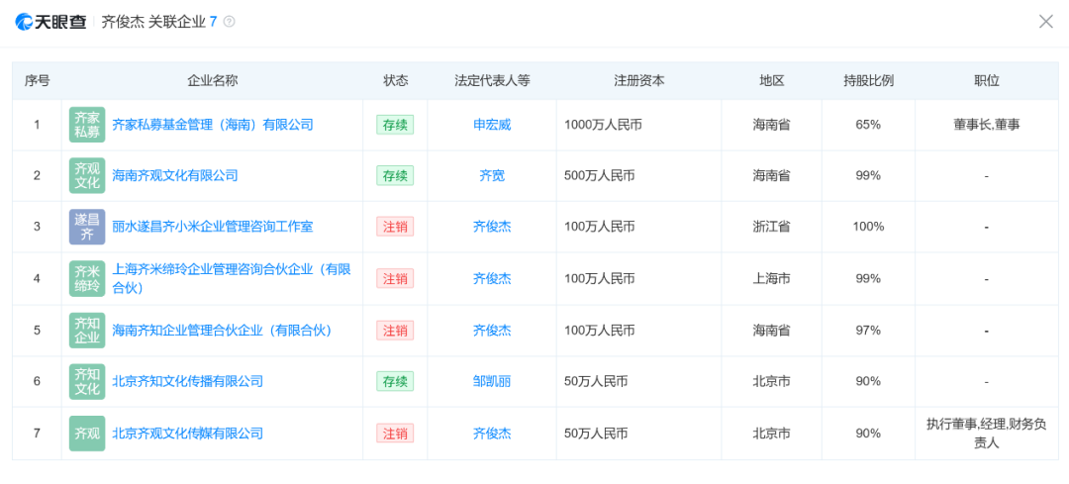Click the 存续 status tag for 海南齐观文化
Viewport: 1069px width, 484px height.
point(395,176)
